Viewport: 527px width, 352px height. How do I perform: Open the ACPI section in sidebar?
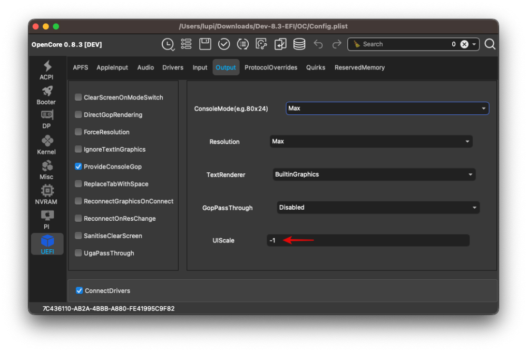[46, 70]
